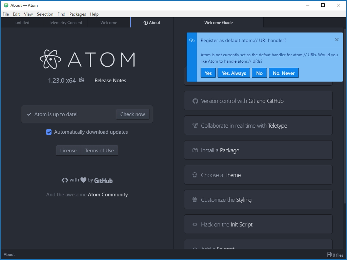Screen dimensions: 347x260
Task: Uncheck Automatically download updates
Action: pos(49,132)
